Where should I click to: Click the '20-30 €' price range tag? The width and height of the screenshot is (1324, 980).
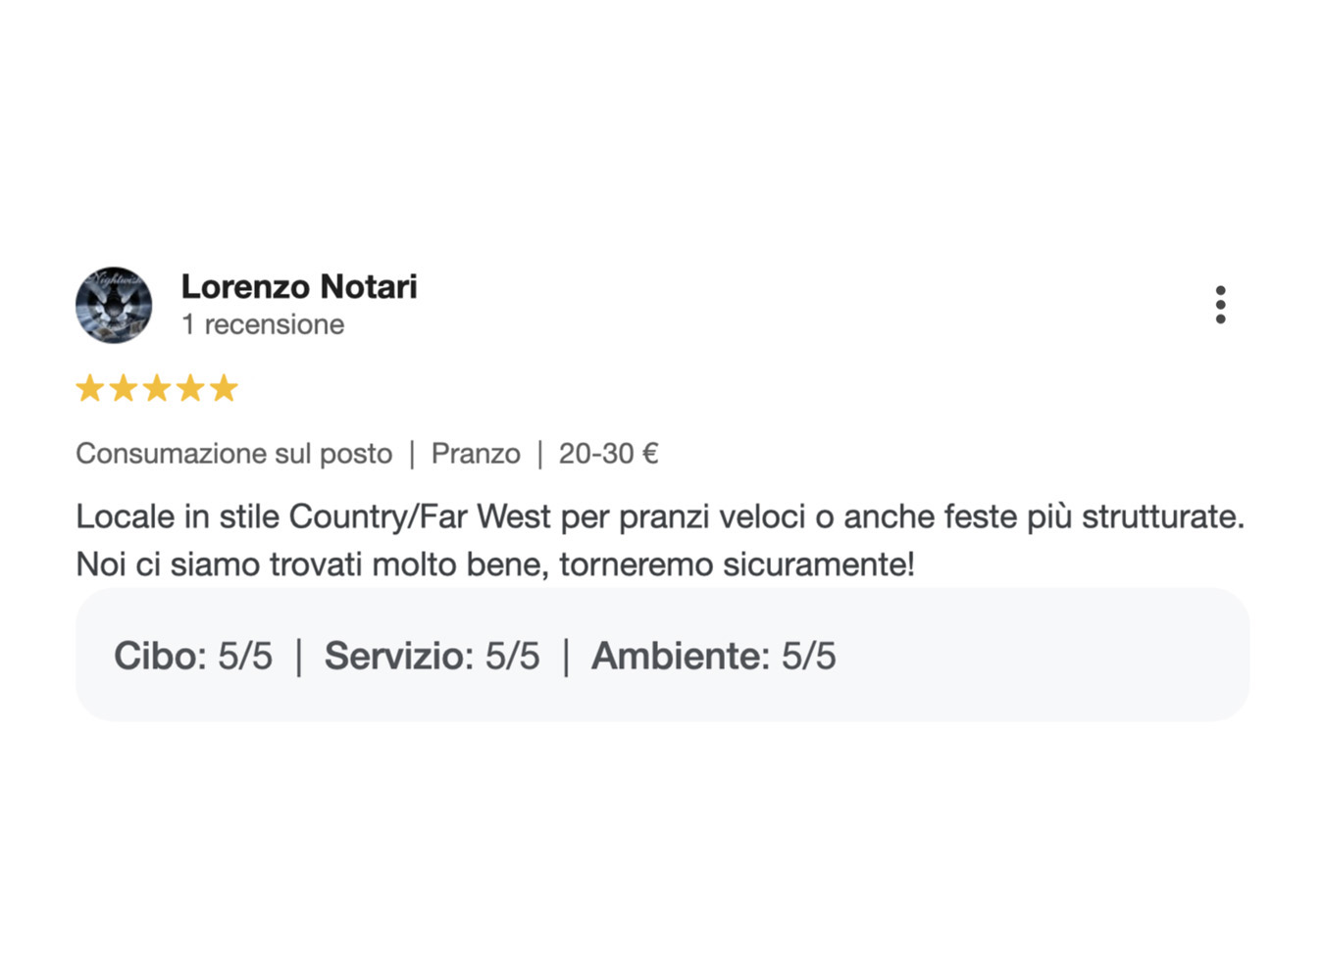[609, 454]
